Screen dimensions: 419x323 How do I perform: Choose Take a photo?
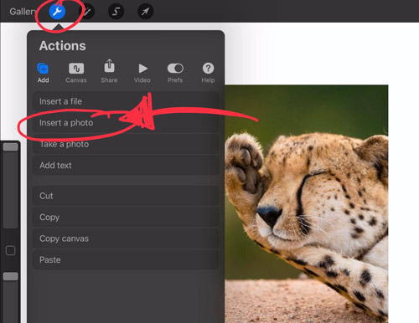tap(126, 144)
